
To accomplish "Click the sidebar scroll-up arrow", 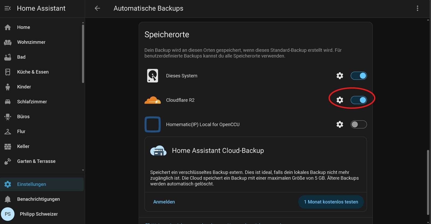I will [83, 23].
